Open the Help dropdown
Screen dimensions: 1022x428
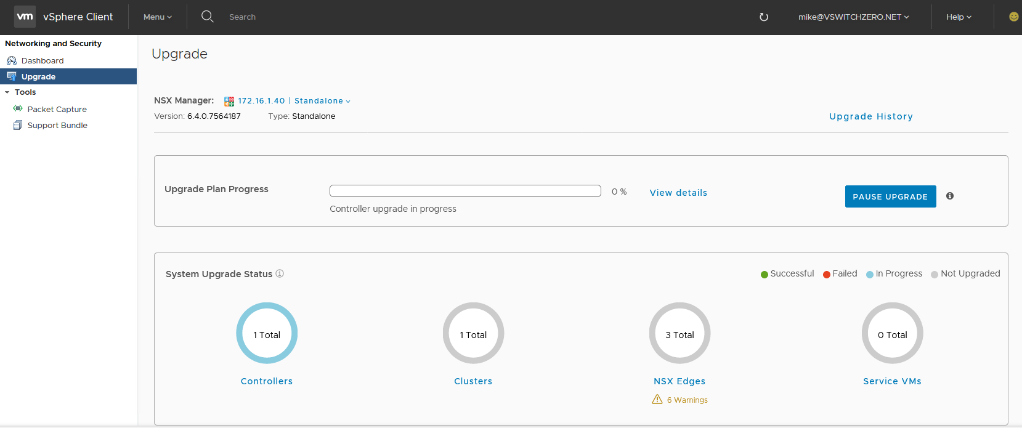pyautogui.click(x=959, y=17)
